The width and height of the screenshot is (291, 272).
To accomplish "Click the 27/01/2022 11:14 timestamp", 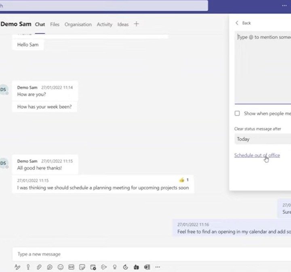I will point(57,87).
